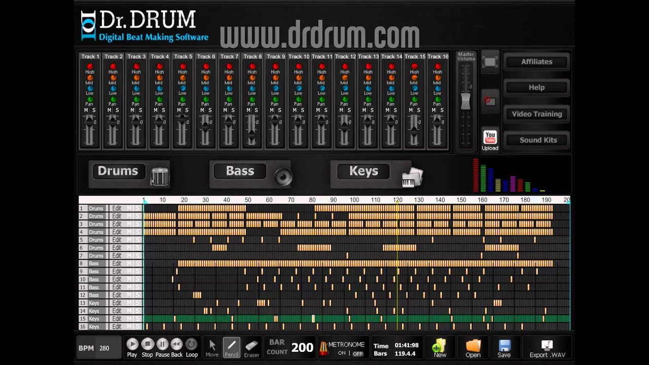
Task: Click the Master Volume fader
Action: pos(465,101)
